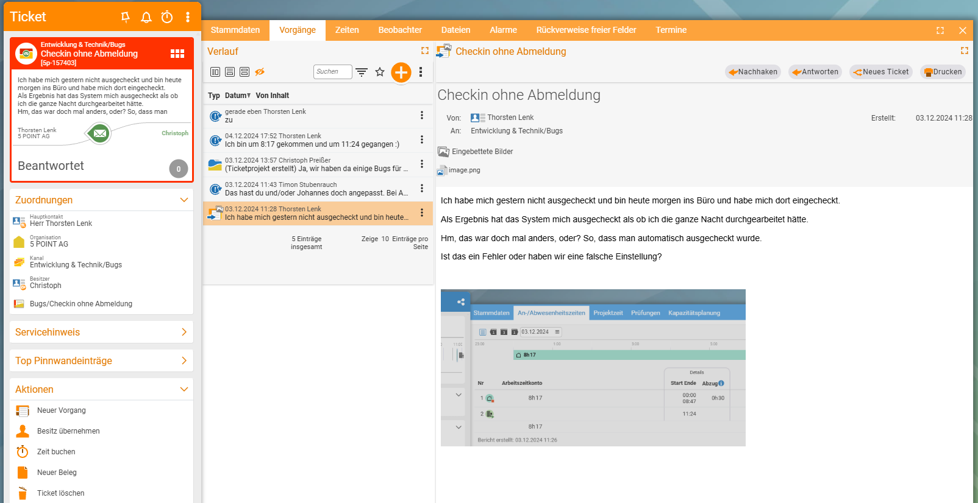Change the 10 entries per page value
The image size is (978, 503).
click(x=385, y=239)
